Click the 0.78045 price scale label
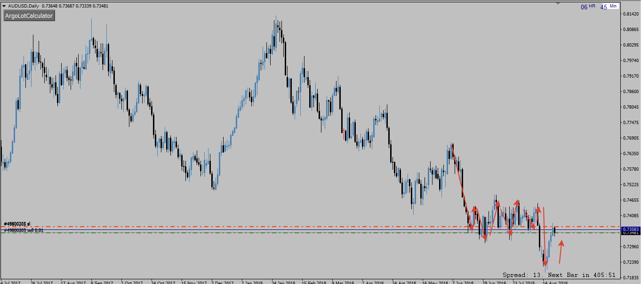Screen dimensions: 641x284 (x=631, y=107)
